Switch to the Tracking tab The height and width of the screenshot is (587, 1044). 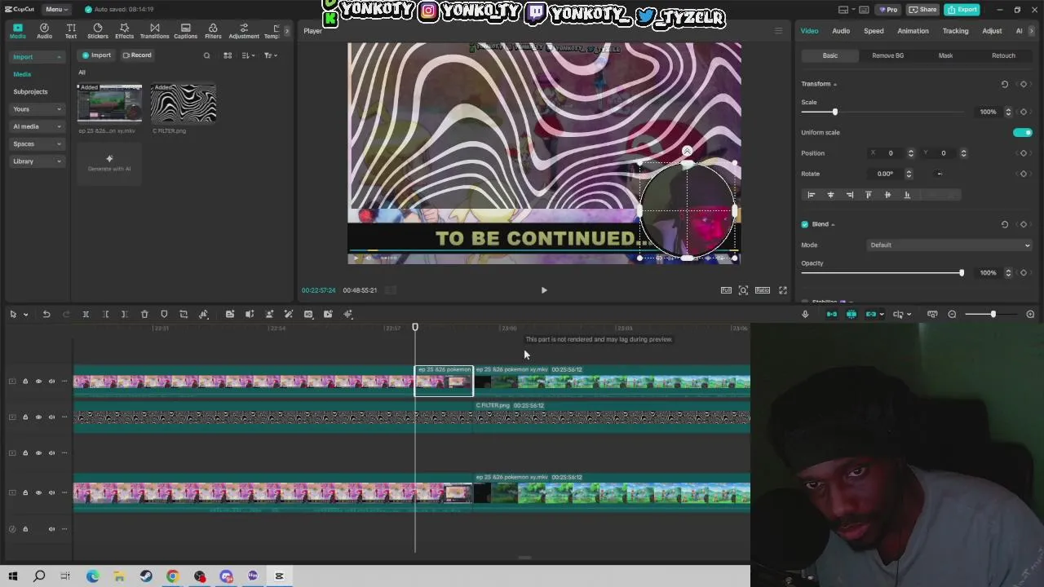point(955,31)
